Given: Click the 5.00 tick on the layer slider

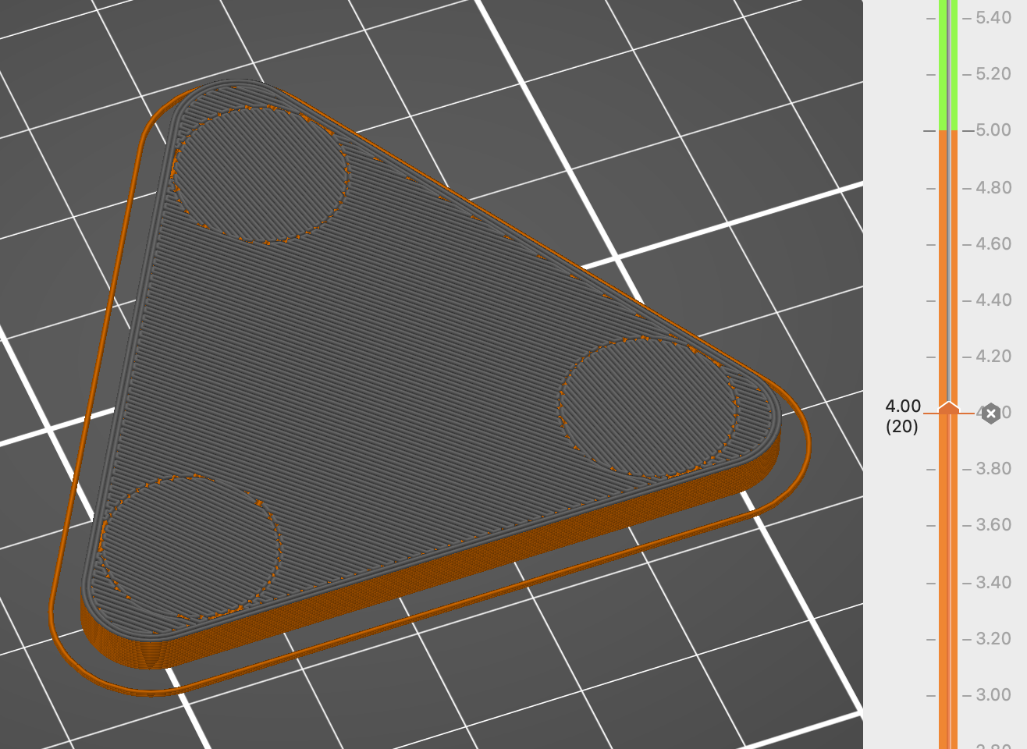Looking at the screenshot, I should click(x=993, y=130).
